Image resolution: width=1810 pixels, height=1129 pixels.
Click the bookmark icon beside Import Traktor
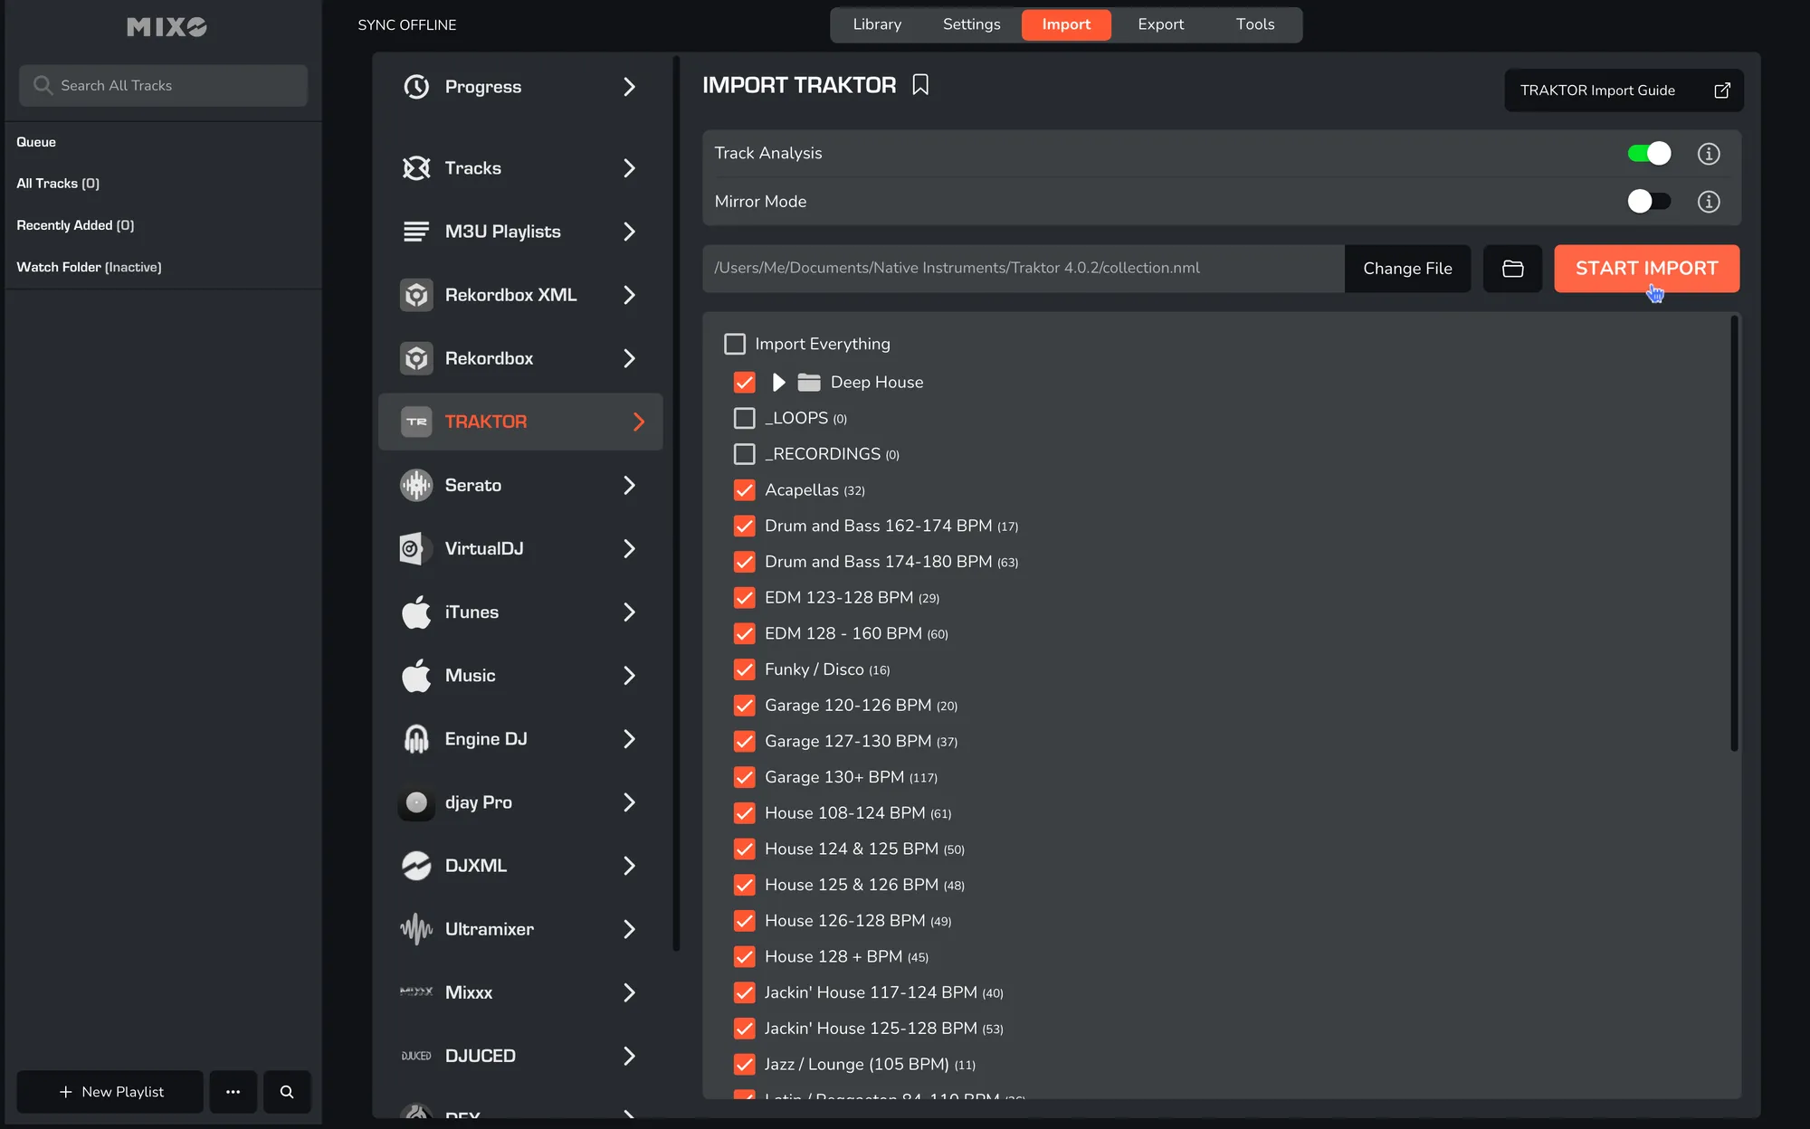tap(920, 85)
